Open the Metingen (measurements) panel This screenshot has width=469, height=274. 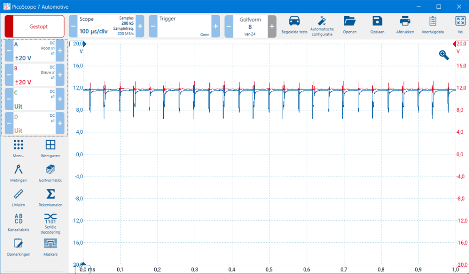click(18, 173)
